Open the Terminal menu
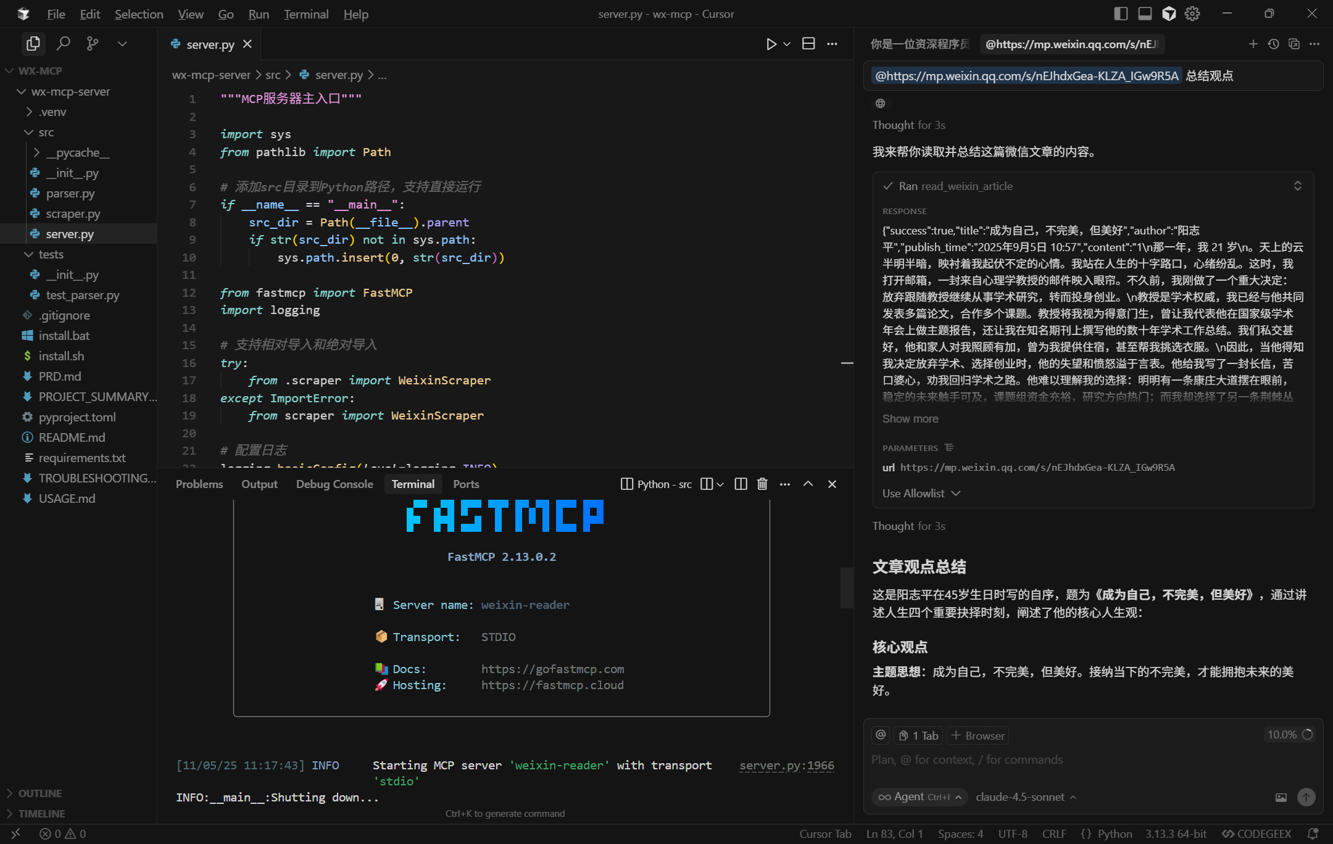 (x=306, y=14)
